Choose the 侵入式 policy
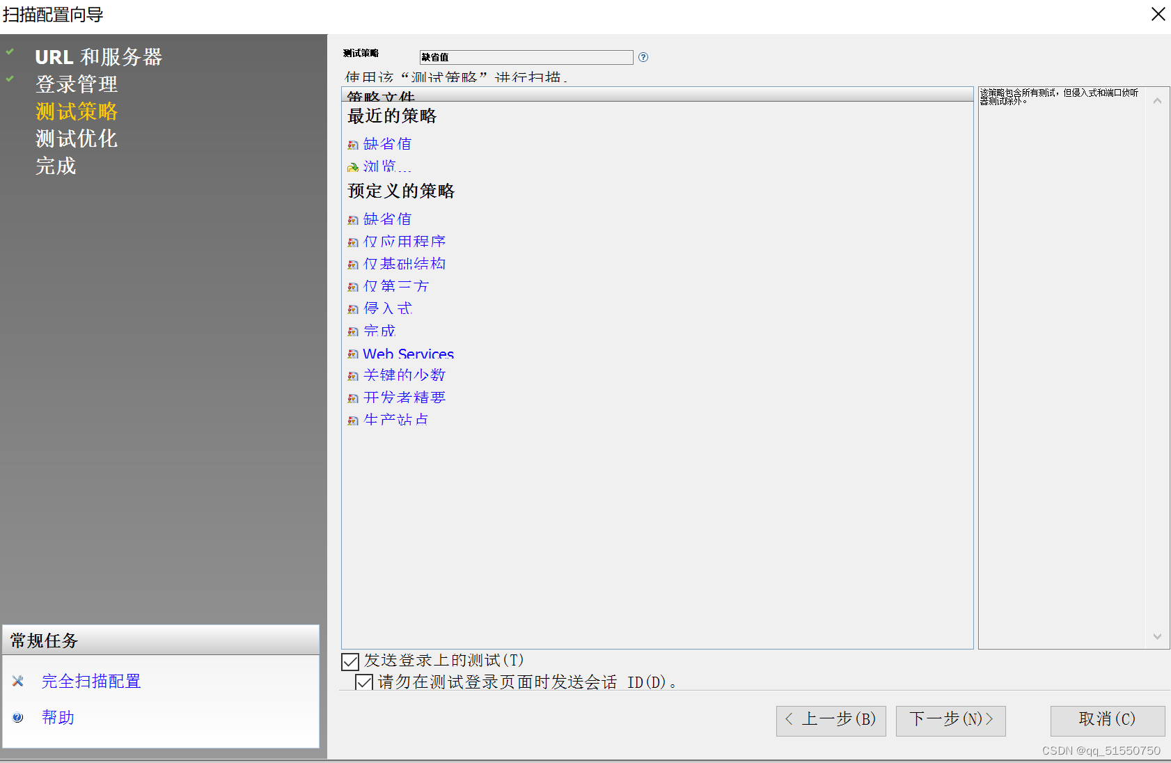Viewport: 1171px width, 763px height. 388,308
